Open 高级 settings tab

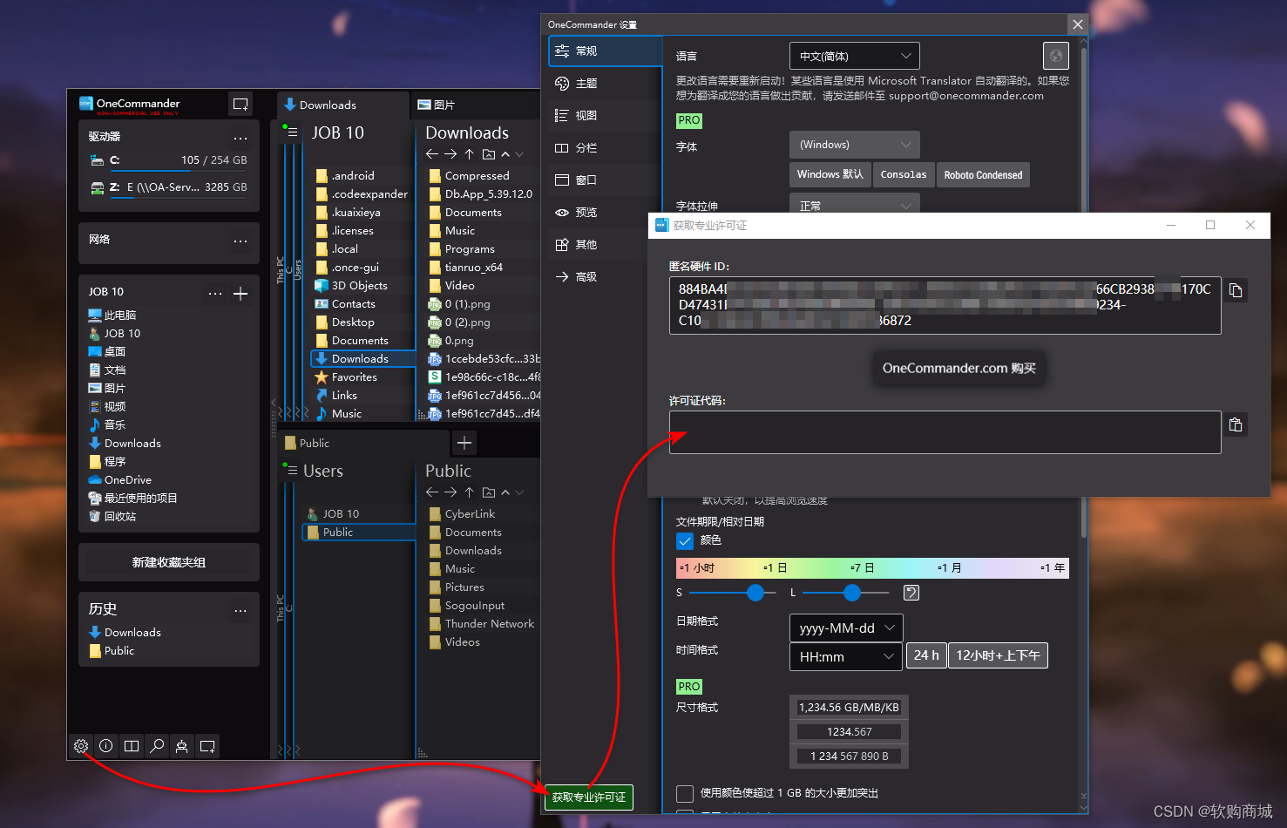[605, 277]
